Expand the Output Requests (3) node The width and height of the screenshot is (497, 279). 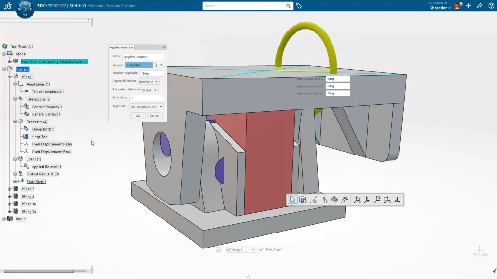tap(15, 174)
